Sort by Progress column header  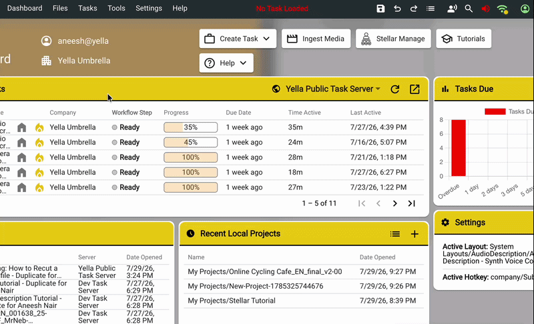pyautogui.click(x=176, y=113)
